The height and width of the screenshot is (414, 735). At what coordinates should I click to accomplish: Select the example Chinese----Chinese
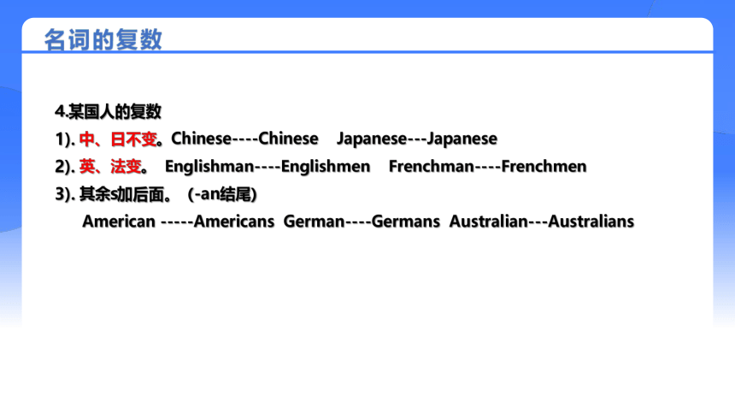point(244,139)
